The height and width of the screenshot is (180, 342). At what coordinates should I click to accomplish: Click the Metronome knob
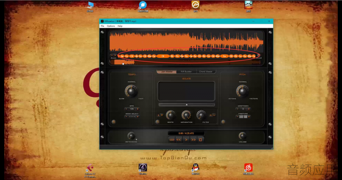[131, 136]
